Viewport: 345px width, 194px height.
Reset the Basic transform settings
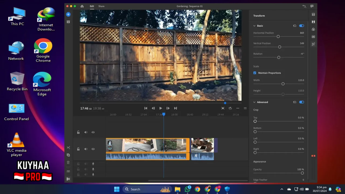tap(295, 26)
